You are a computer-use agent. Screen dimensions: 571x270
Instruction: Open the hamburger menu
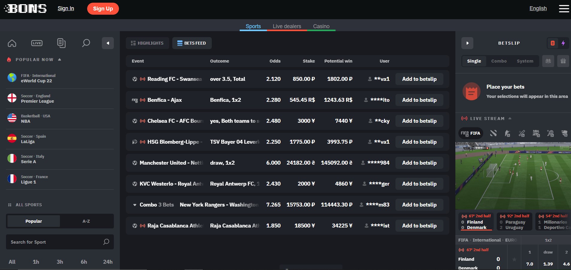tap(564, 8)
